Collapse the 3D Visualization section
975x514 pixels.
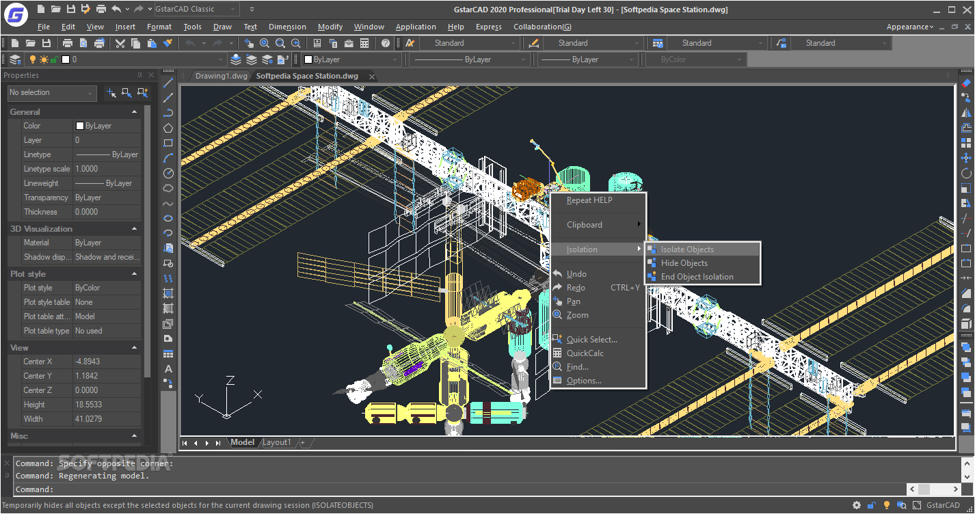(x=134, y=228)
